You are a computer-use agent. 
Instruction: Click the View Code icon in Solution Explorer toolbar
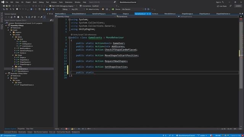coord(39,17)
